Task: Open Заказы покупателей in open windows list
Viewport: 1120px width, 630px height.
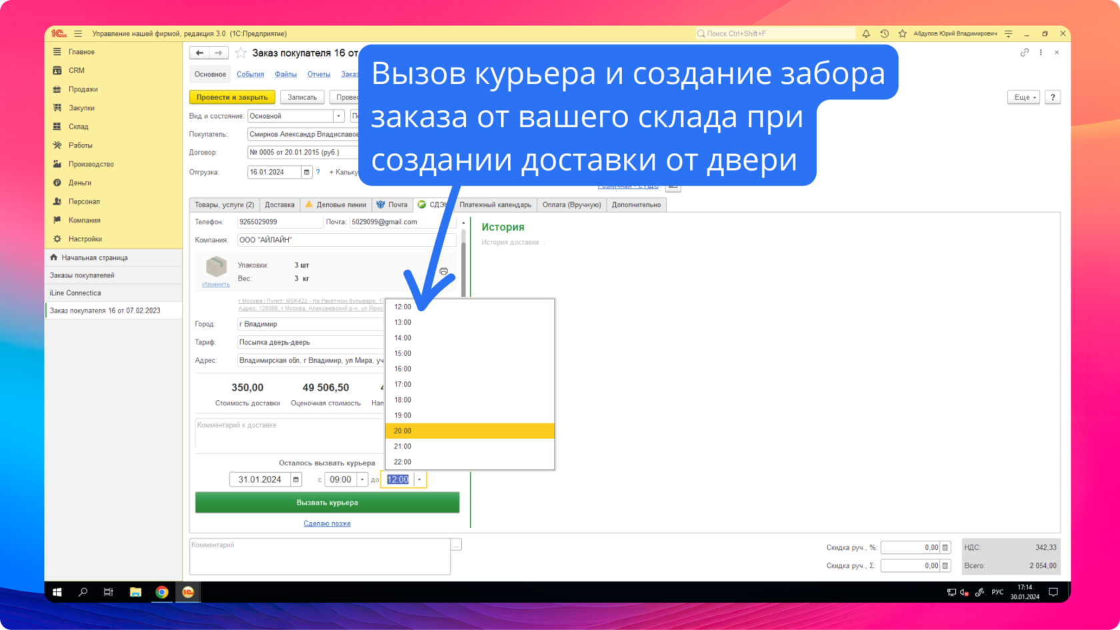Action: coord(113,275)
